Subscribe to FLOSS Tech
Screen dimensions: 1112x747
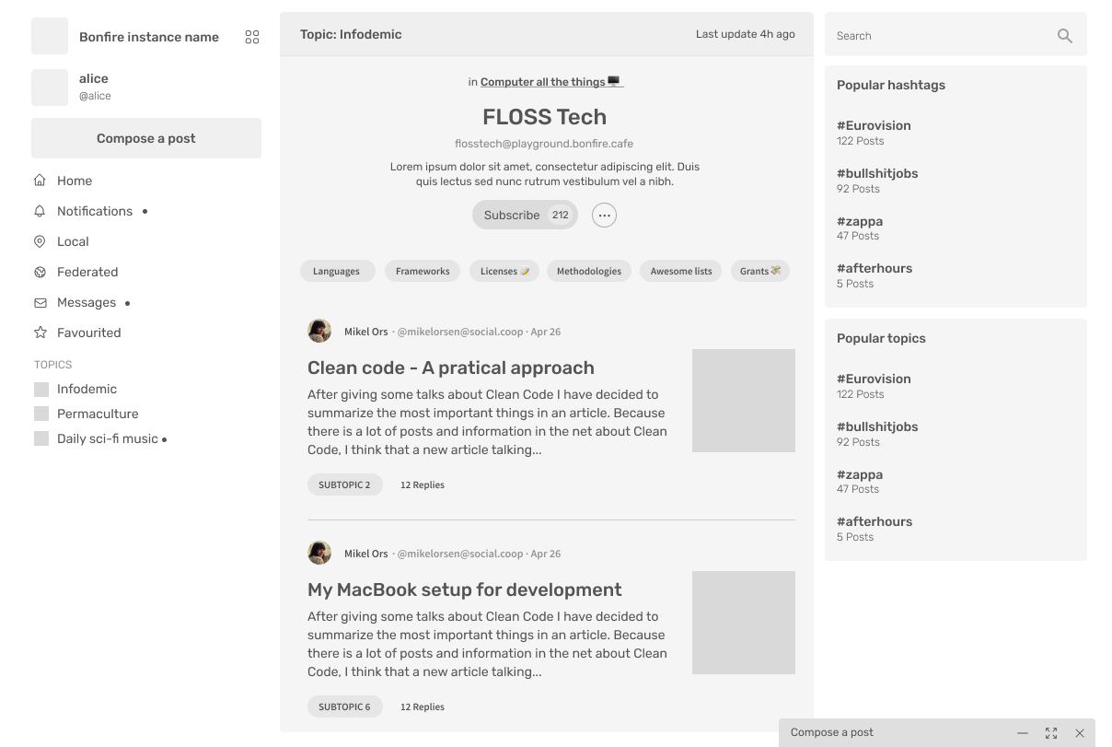pos(512,215)
